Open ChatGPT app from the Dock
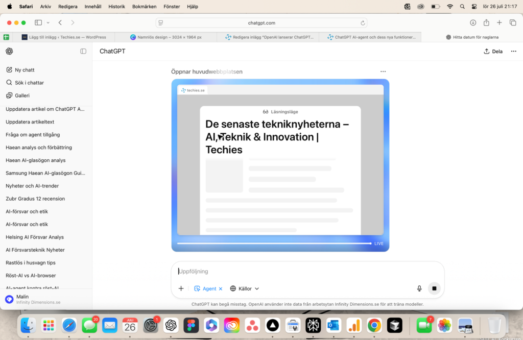The height and width of the screenshot is (340, 523). tap(171, 325)
